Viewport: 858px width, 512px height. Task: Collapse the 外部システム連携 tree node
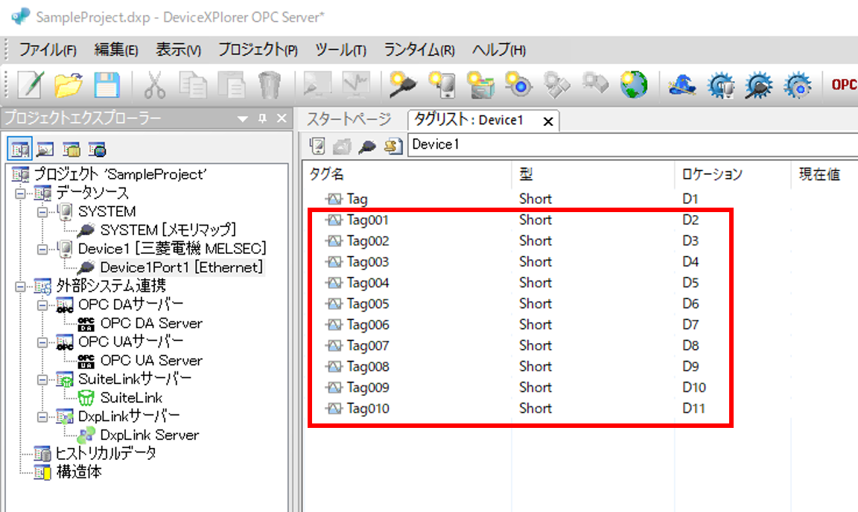[x=20, y=286]
